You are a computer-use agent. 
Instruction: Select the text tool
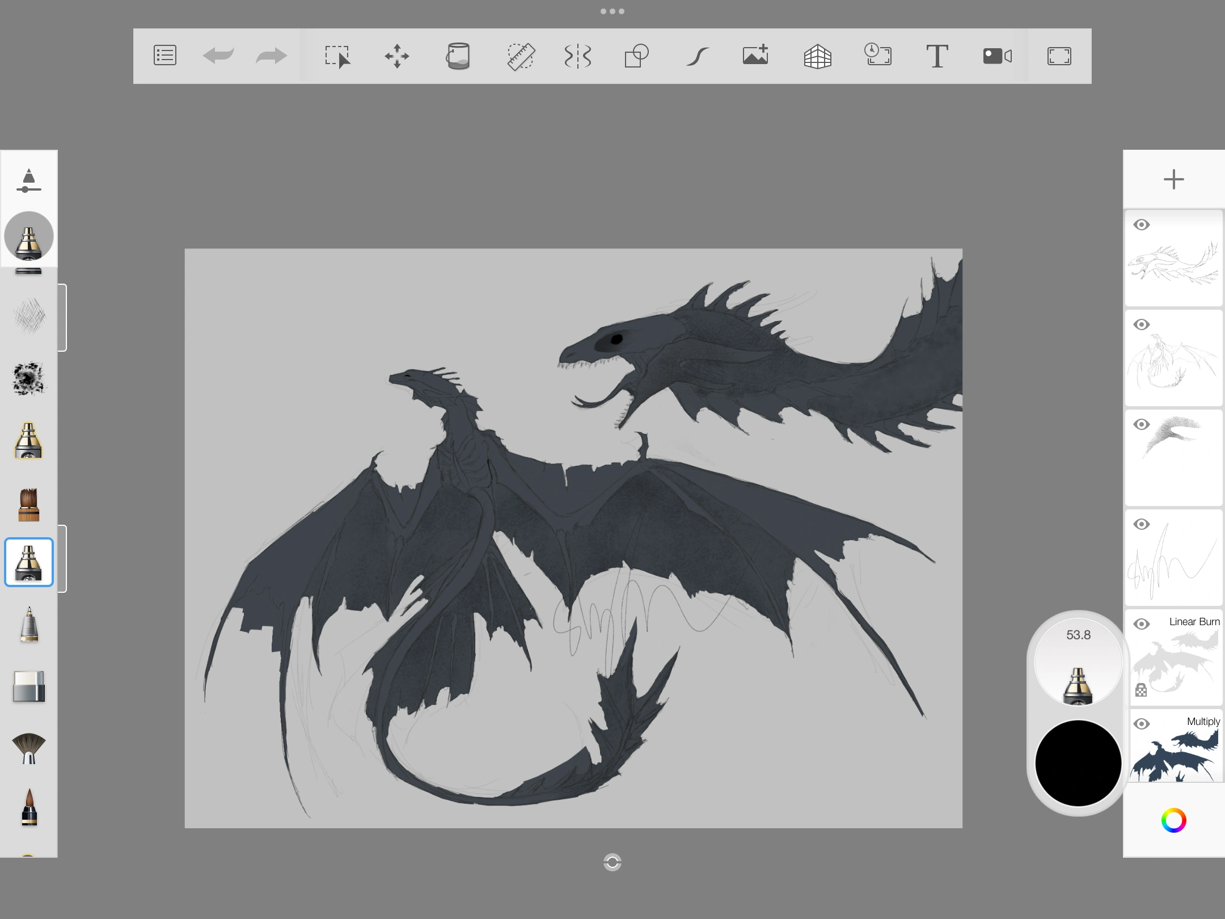coord(937,56)
